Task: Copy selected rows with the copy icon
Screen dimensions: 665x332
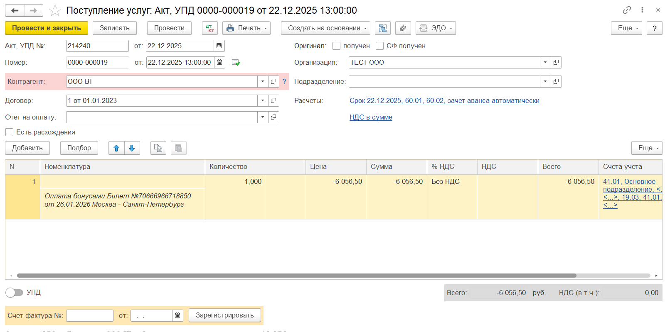Action: pyautogui.click(x=158, y=148)
